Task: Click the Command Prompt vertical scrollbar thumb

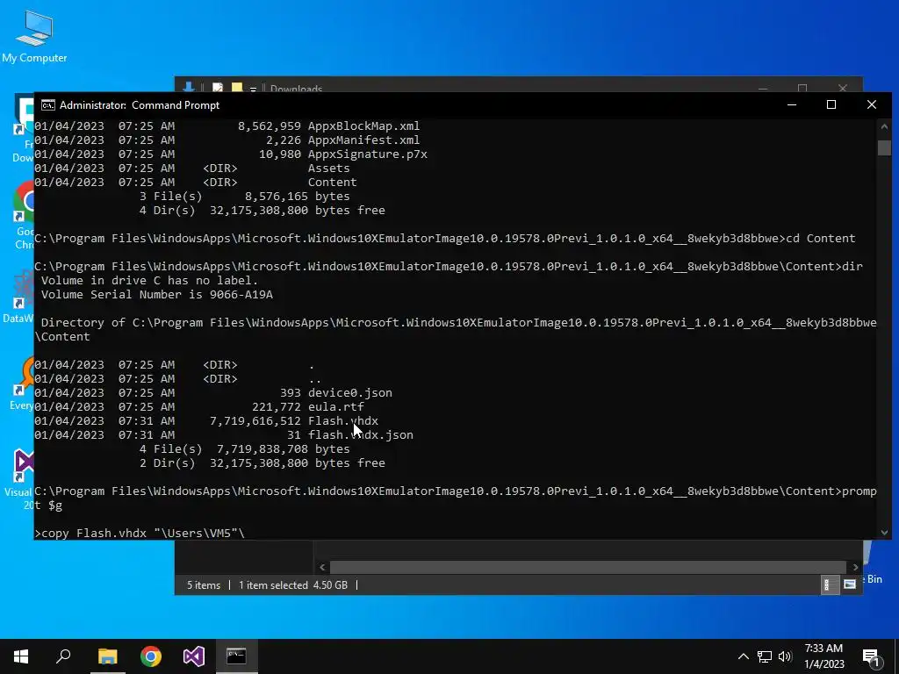Action: tap(883, 147)
